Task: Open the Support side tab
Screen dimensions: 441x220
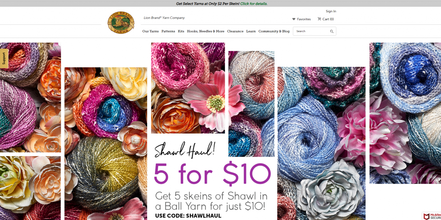Action: pyautogui.click(x=4, y=58)
